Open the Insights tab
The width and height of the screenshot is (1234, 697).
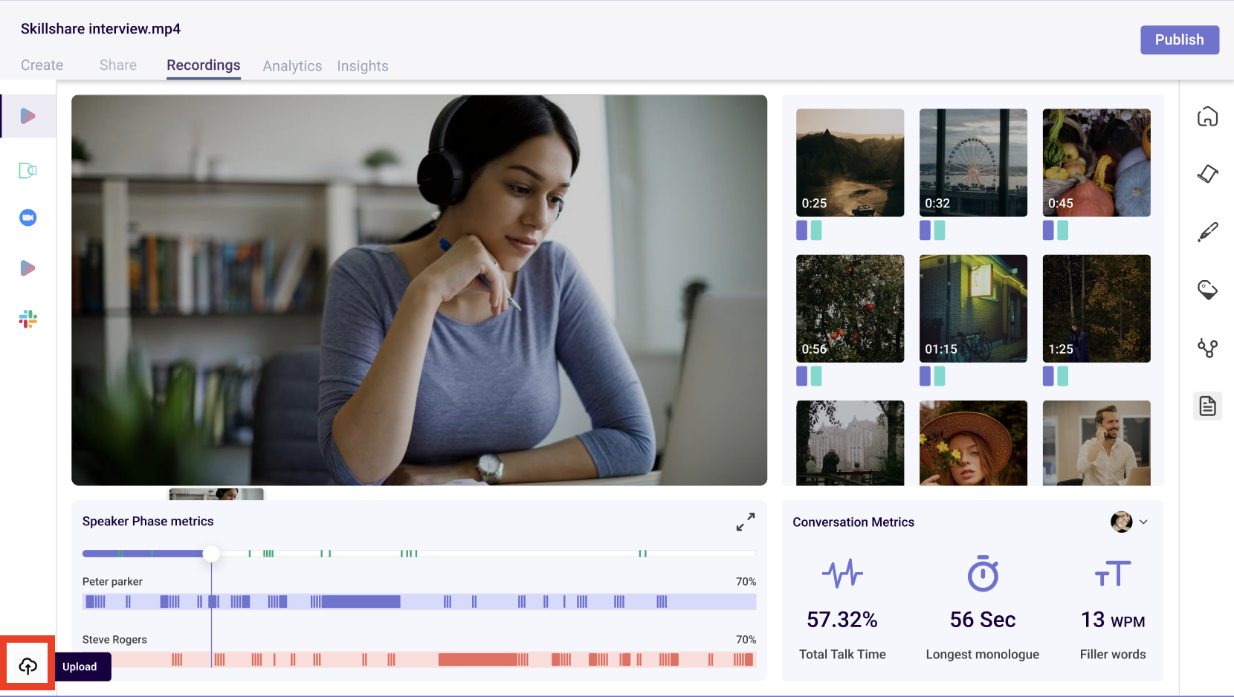[x=363, y=66]
